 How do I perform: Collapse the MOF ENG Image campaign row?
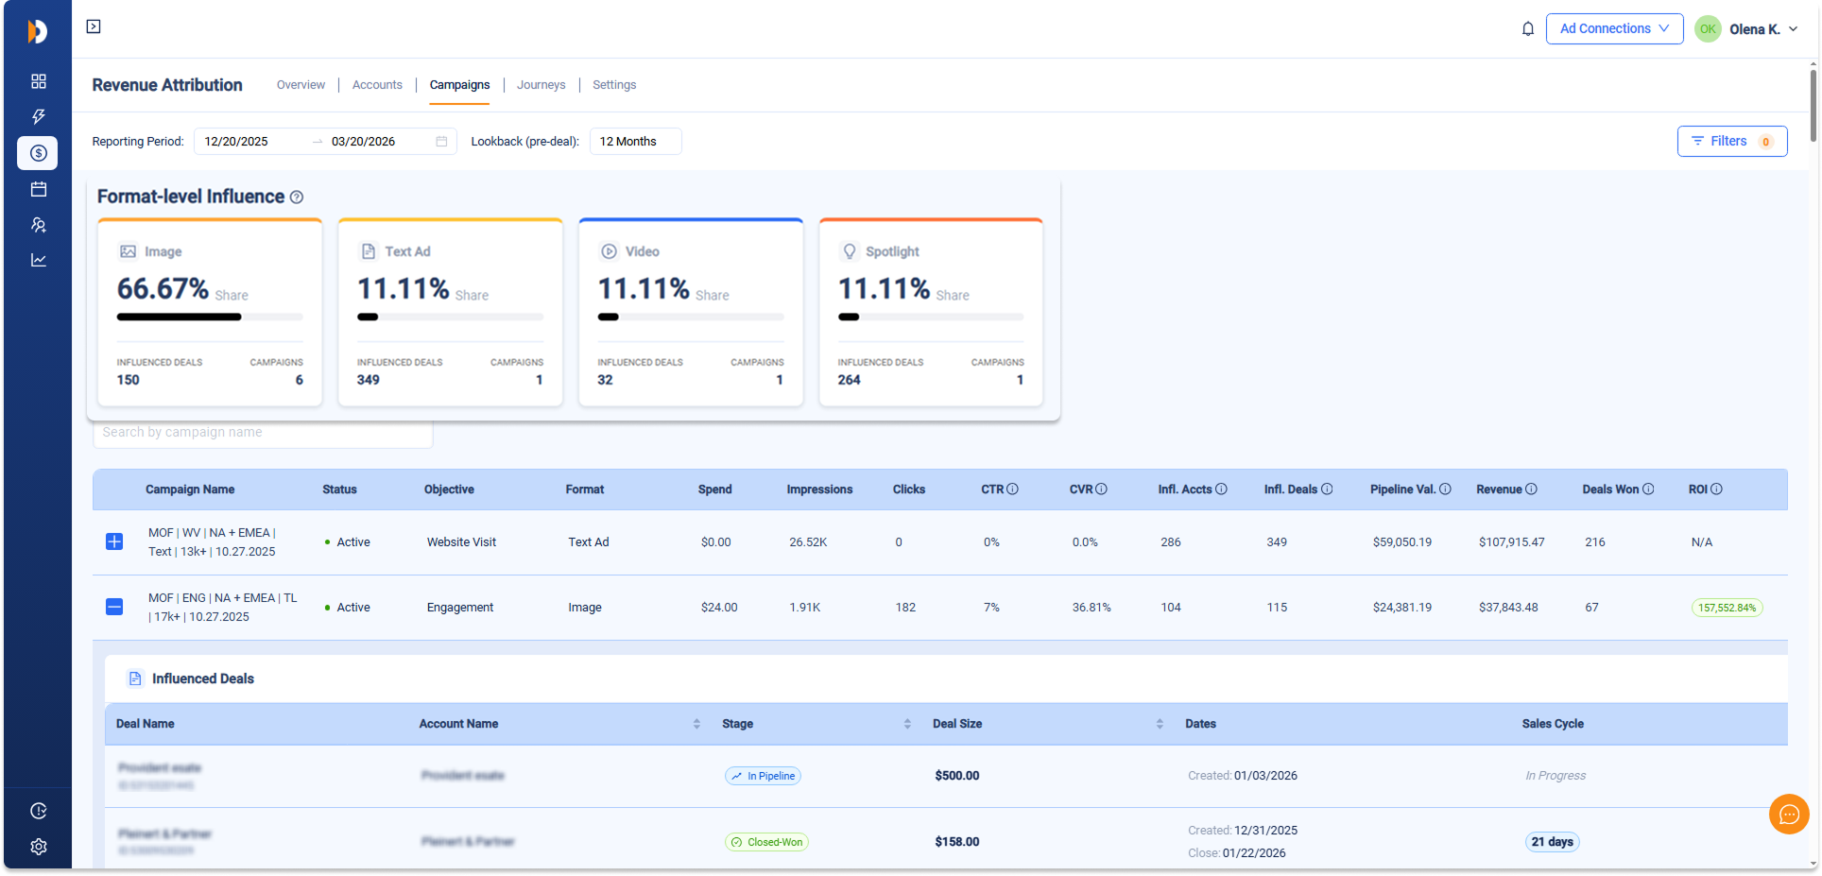tap(114, 607)
